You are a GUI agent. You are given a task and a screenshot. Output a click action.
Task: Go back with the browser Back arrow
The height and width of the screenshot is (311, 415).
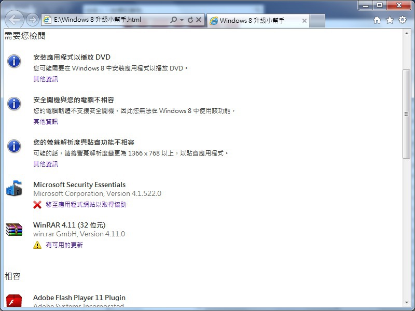pyautogui.click(x=15, y=19)
